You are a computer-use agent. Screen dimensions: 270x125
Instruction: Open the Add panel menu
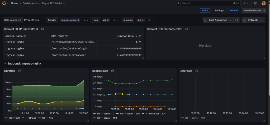205,11
